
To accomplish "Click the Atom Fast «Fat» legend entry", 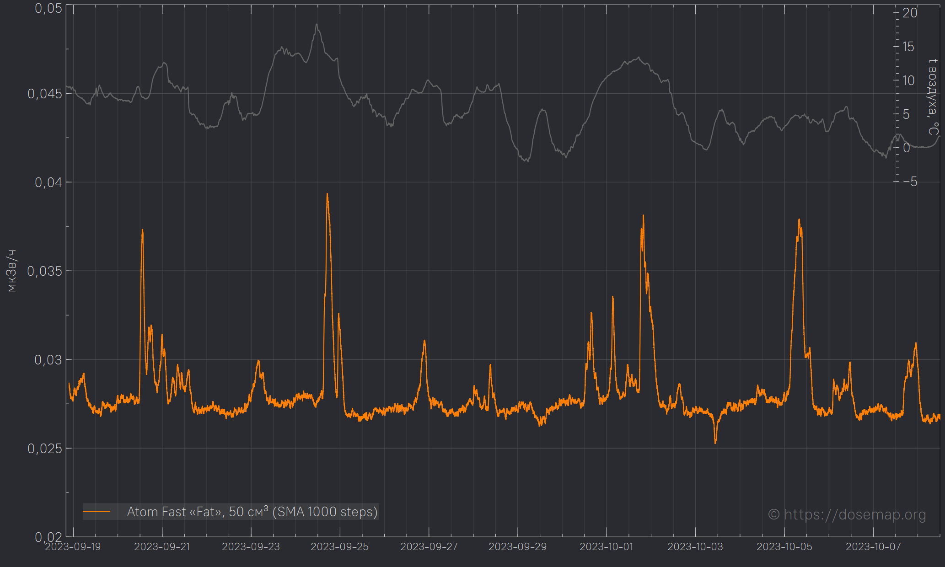I will coord(231,512).
